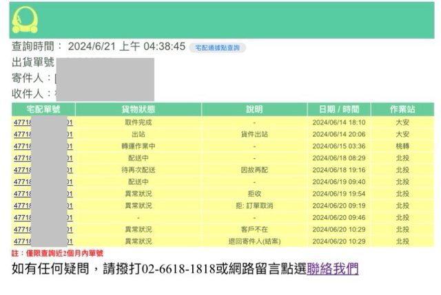Click the 日期 / 時間 column header

tap(338, 109)
